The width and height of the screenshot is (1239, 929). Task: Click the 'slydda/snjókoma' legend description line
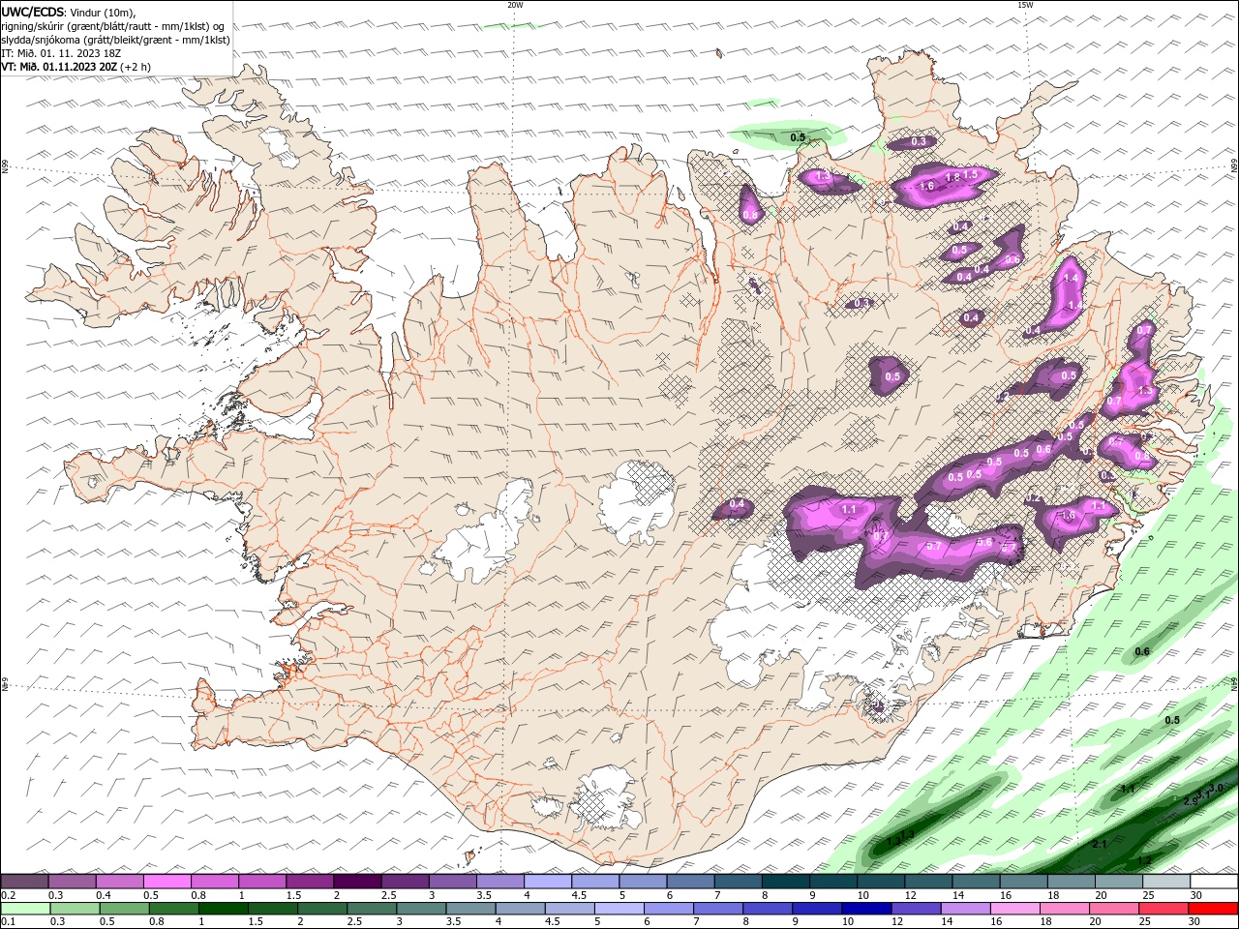point(115,40)
